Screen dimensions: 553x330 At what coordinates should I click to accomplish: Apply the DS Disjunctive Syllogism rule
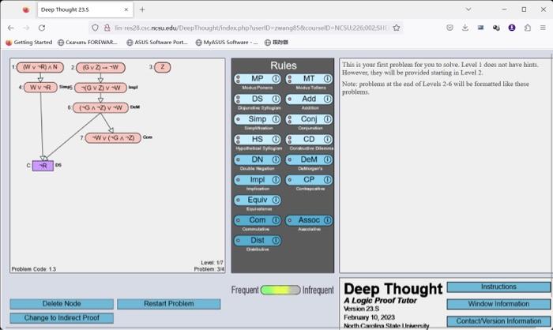pos(258,99)
